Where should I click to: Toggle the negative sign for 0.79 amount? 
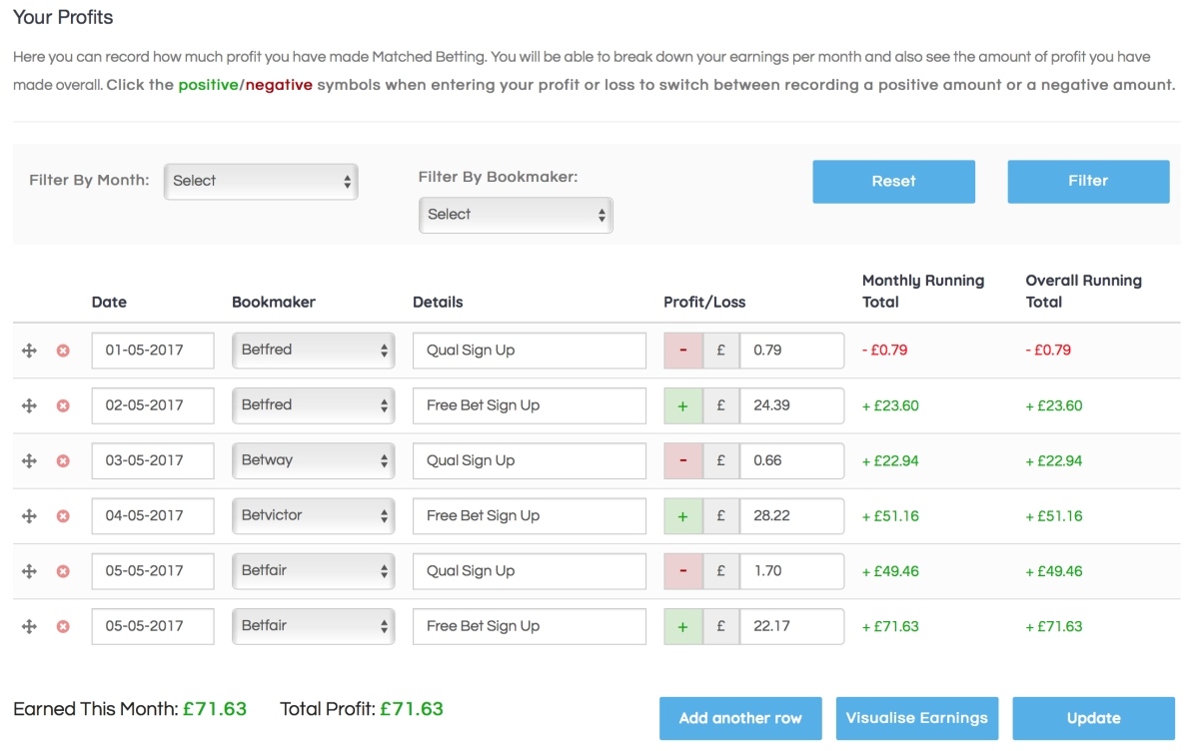coord(683,351)
